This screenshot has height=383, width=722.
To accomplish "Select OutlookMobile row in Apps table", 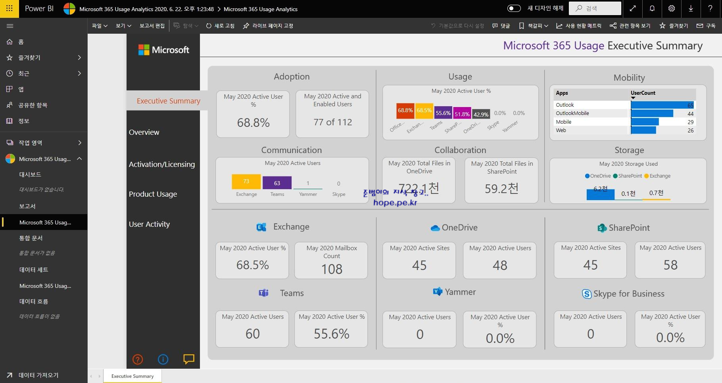I will [624, 113].
